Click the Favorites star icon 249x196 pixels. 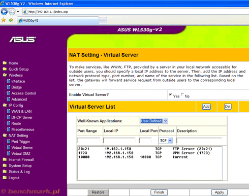(4, 20)
